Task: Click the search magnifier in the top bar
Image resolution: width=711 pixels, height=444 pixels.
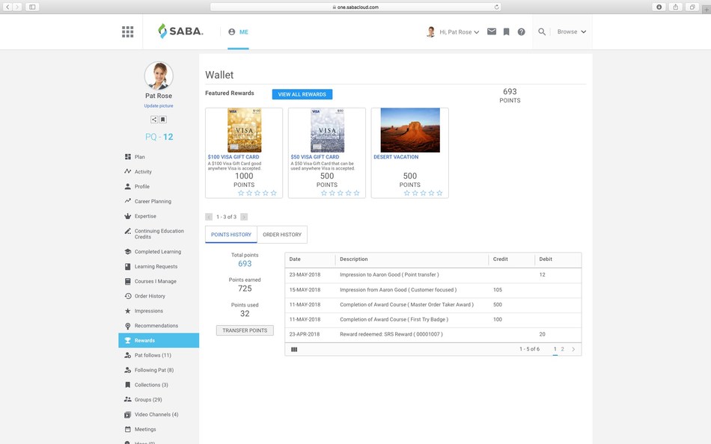Action: click(x=542, y=31)
